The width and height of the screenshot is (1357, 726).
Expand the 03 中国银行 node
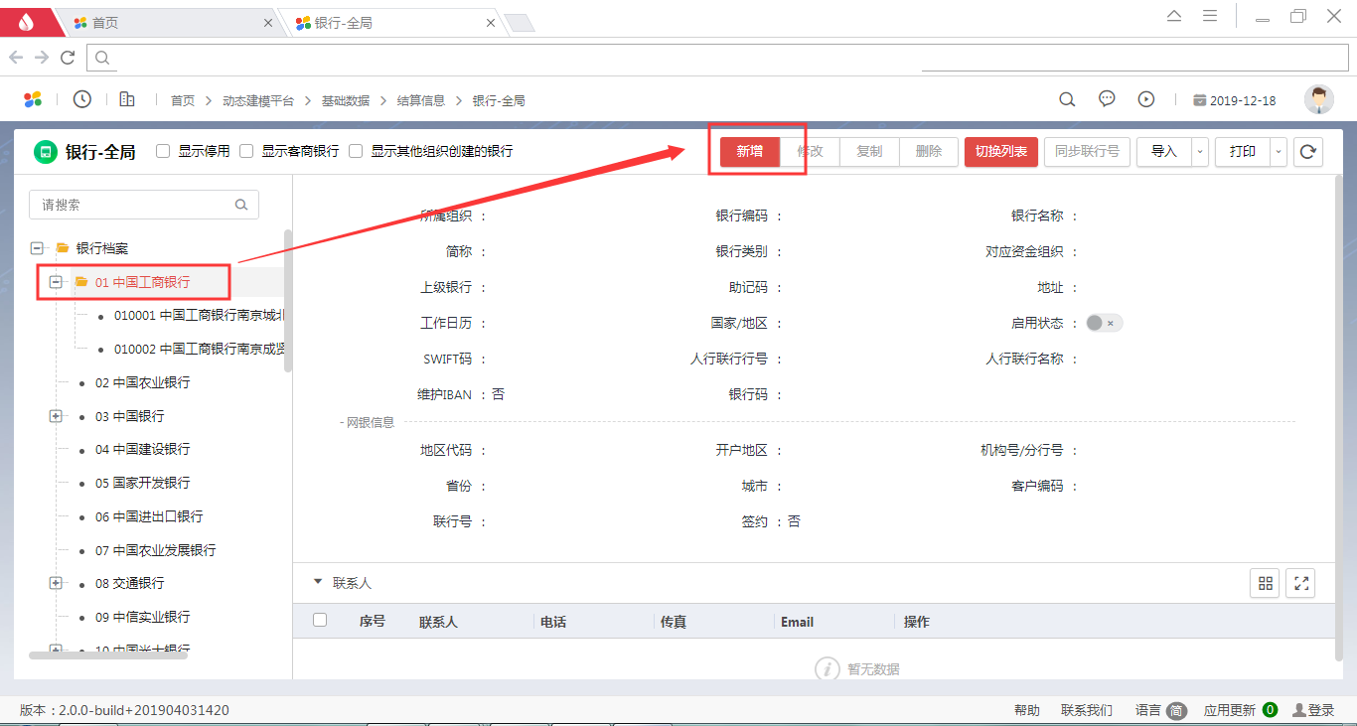pyautogui.click(x=56, y=416)
